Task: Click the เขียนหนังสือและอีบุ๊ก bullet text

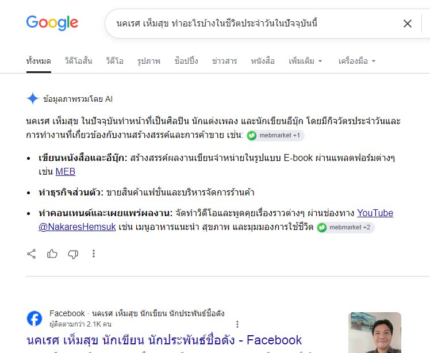Action: [83, 158]
